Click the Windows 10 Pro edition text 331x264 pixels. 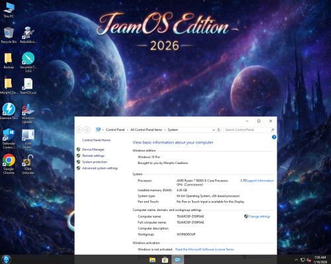[149, 157]
